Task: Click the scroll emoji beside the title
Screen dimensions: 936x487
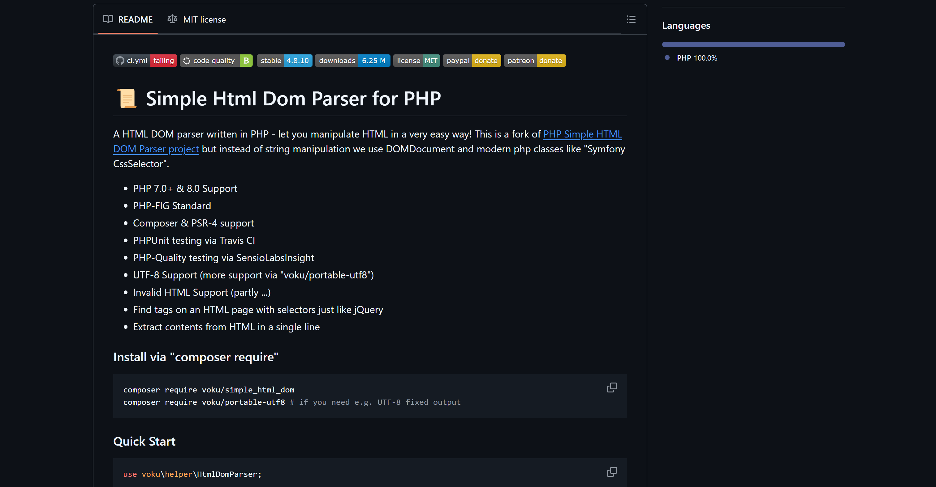Action: tap(127, 98)
